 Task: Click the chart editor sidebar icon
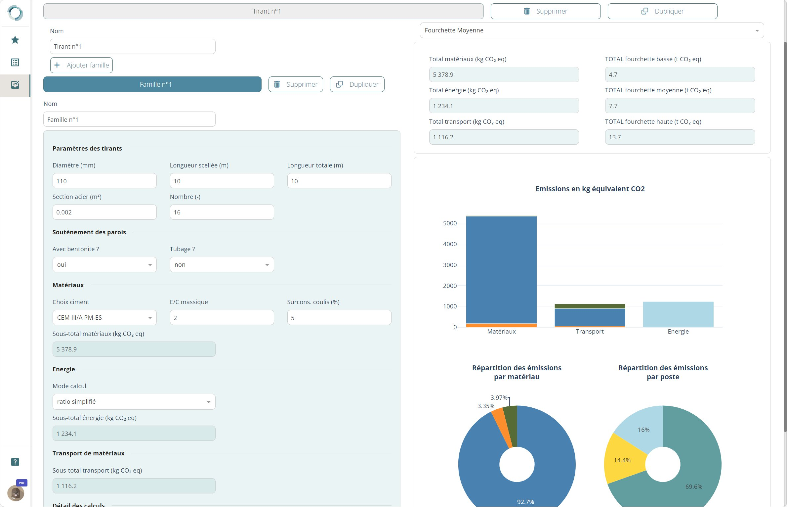(15, 85)
